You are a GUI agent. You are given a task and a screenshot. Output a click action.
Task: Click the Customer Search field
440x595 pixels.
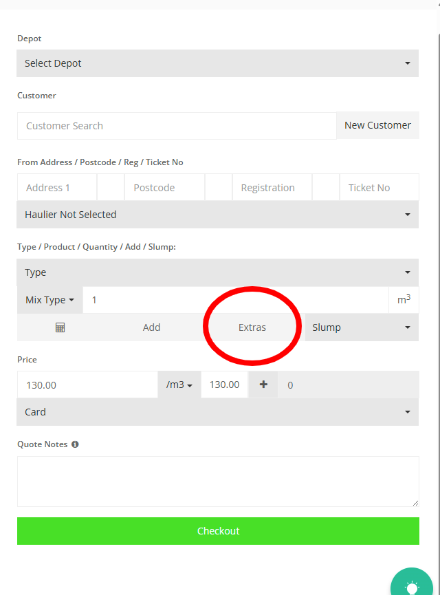pyautogui.click(x=176, y=126)
